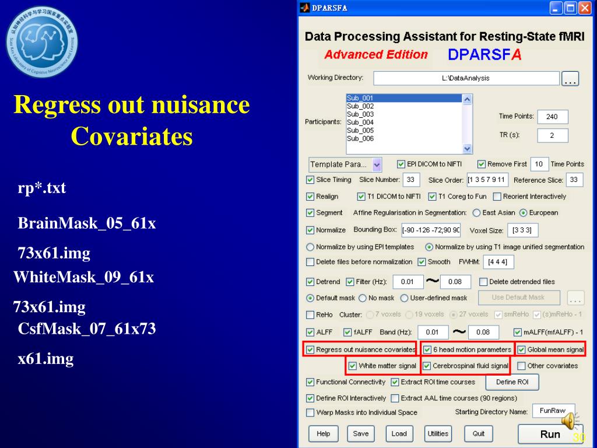
Task: Click the FWHM field
Action: 498,262
